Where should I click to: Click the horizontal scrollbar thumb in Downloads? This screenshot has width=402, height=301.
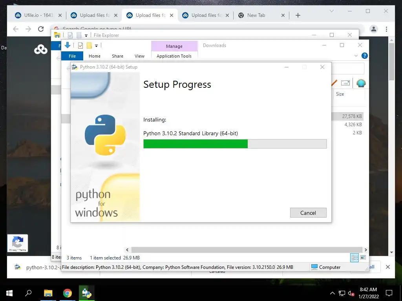(247, 250)
